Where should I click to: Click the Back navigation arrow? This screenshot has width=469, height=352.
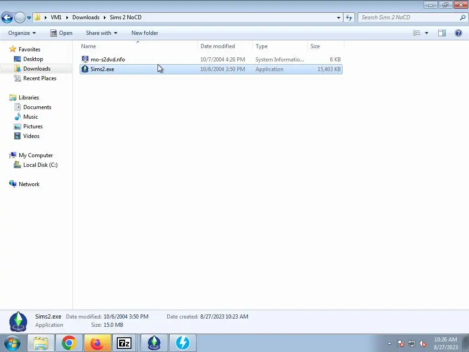(x=7, y=18)
